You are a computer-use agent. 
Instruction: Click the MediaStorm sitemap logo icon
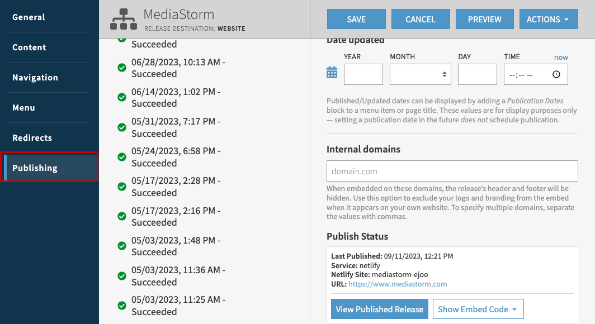[122, 18]
